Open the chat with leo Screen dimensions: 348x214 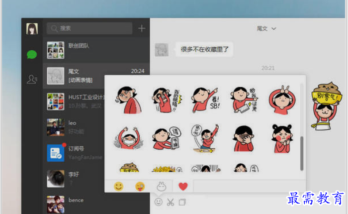[74, 127]
